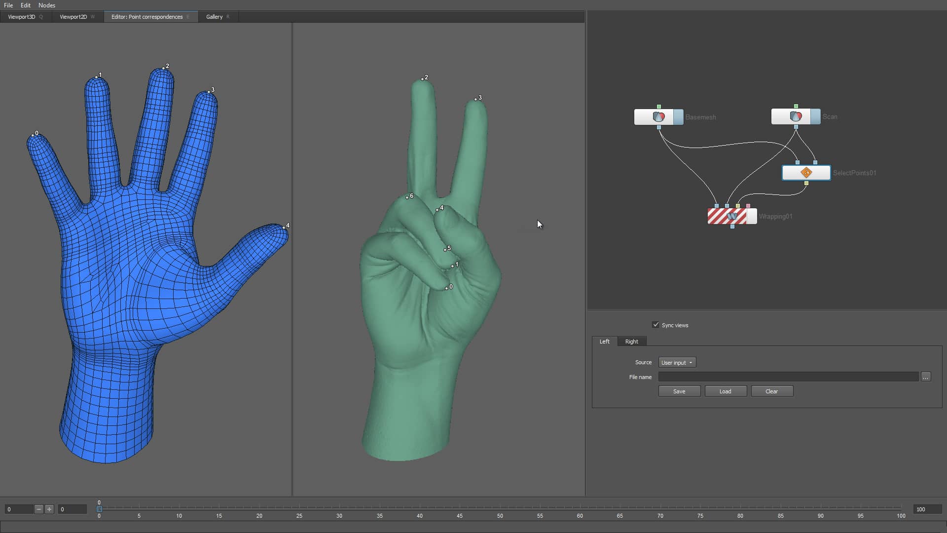The image size is (947, 533).
Task: Open the File menu
Action: coord(8,5)
